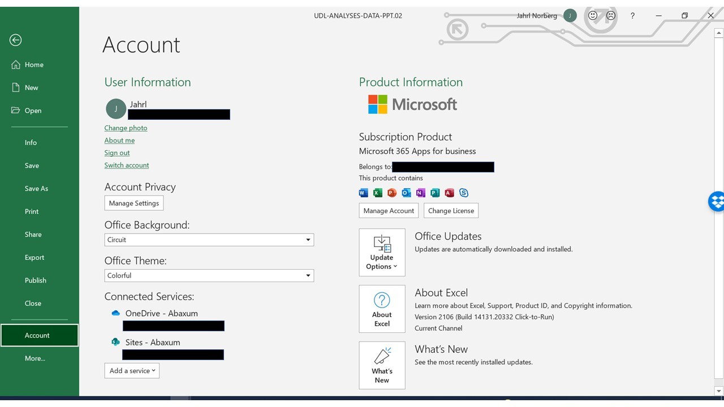The height and width of the screenshot is (407, 724).
Task: Select Open in the backstage sidebar
Action: (x=33, y=110)
